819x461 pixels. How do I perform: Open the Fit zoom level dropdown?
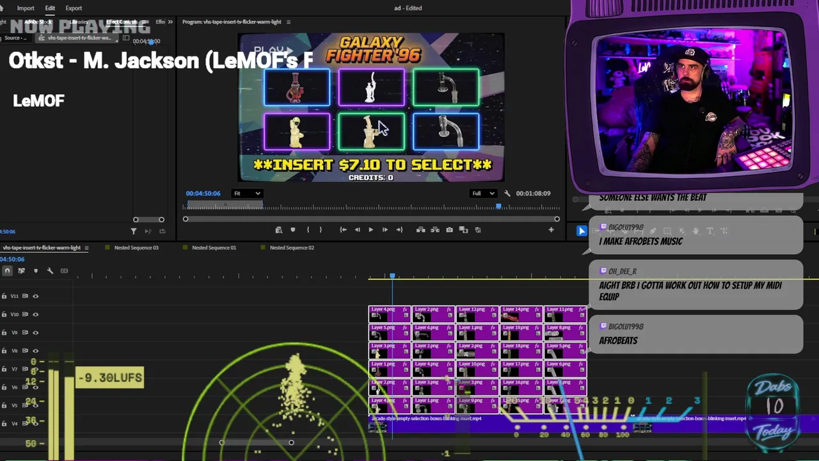[x=247, y=193]
